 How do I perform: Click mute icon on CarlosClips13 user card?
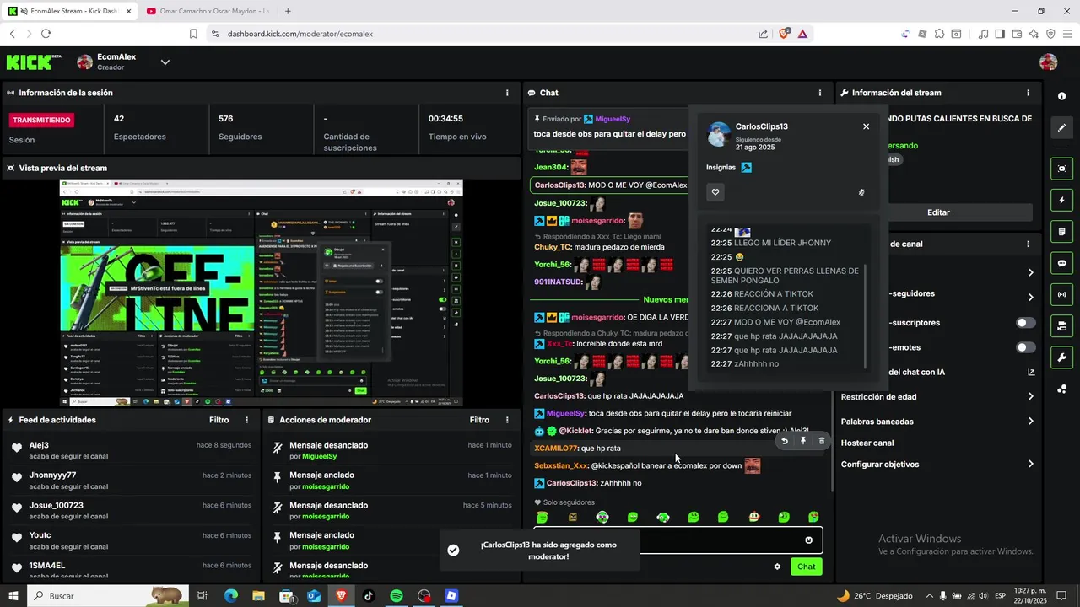tap(861, 192)
